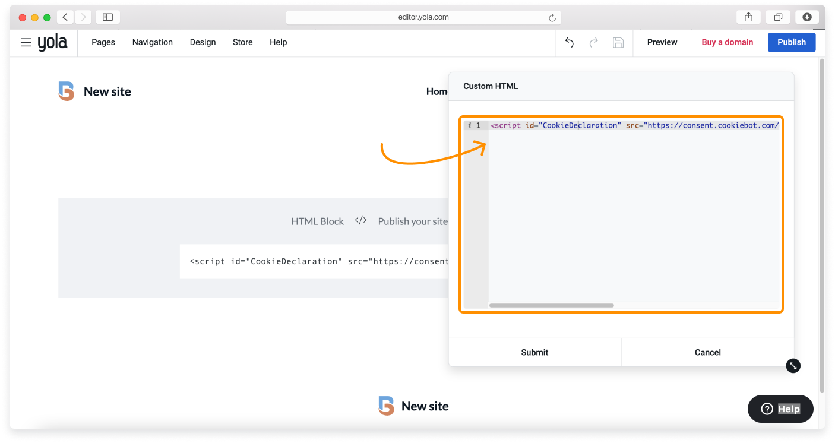This screenshot has height=443, width=835.
Task: Open the Navigation menu
Action: [x=153, y=42]
